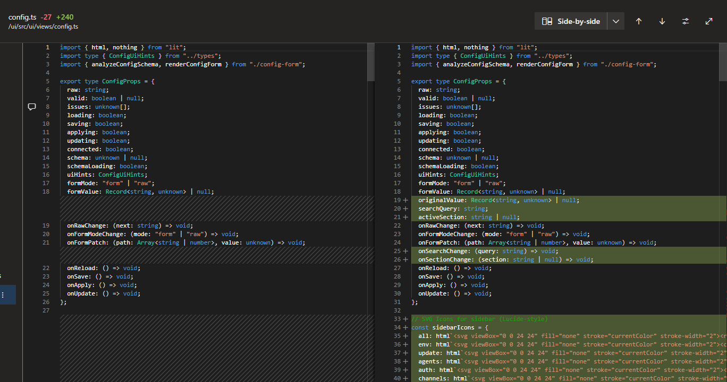
Task: Click line number 22 in right pane
Action: click(398, 225)
